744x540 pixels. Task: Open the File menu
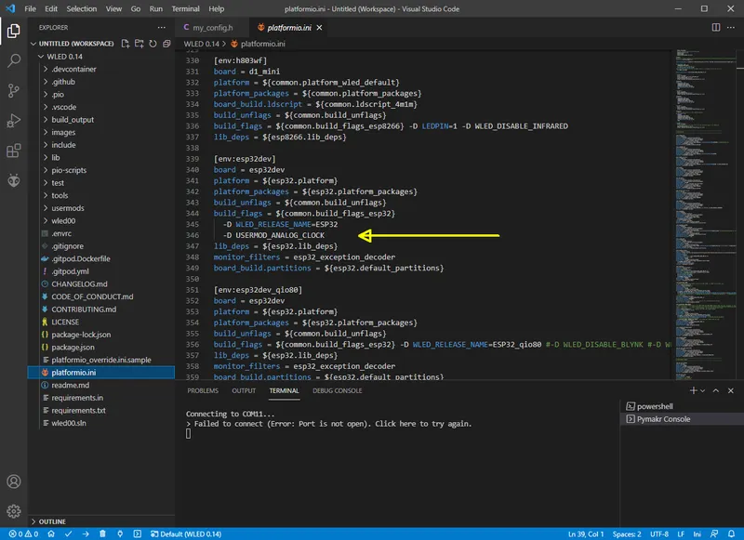(30, 8)
